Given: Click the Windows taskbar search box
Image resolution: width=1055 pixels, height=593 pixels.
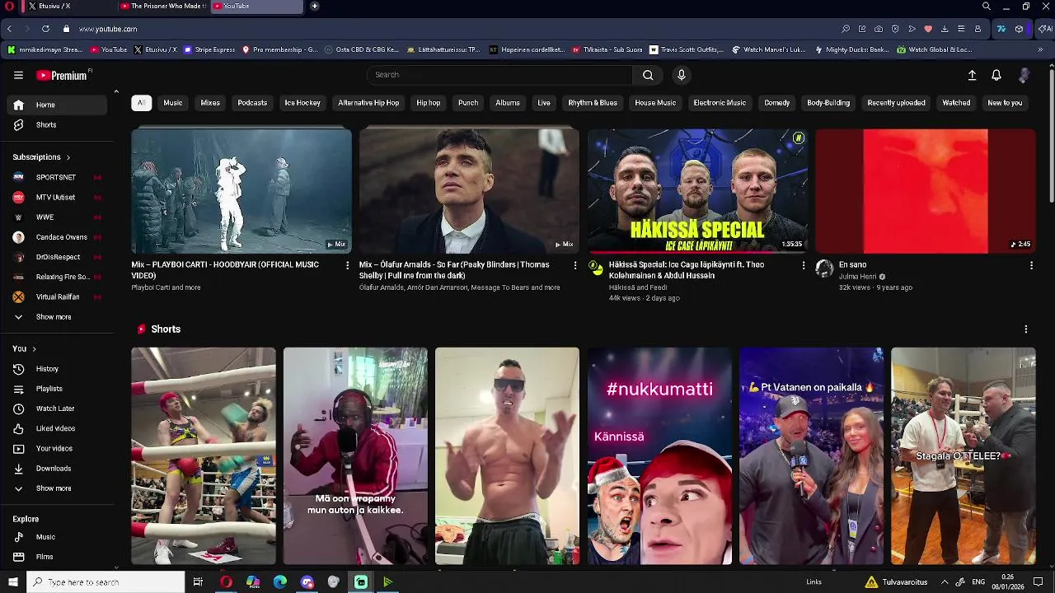Looking at the screenshot, I should pyautogui.click(x=105, y=582).
